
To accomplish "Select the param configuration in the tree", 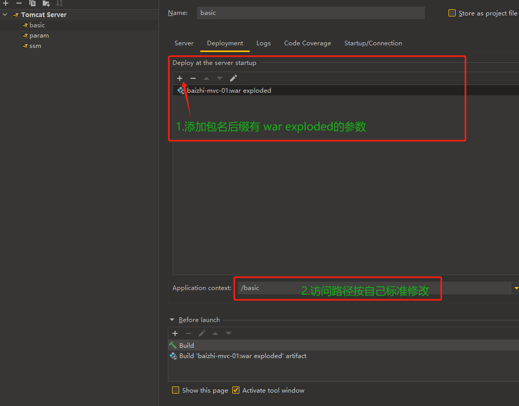I will pyautogui.click(x=39, y=36).
